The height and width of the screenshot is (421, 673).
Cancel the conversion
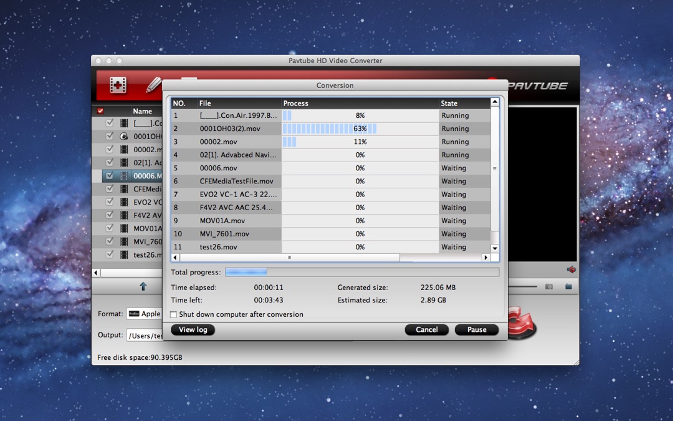tap(427, 329)
